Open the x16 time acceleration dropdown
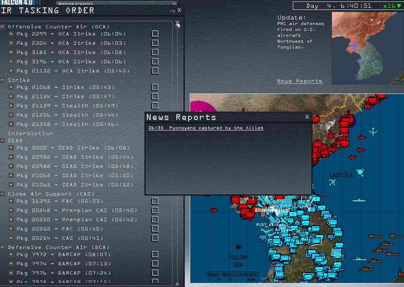This screenshot has height=287, width=404. (x=392, y=6)
